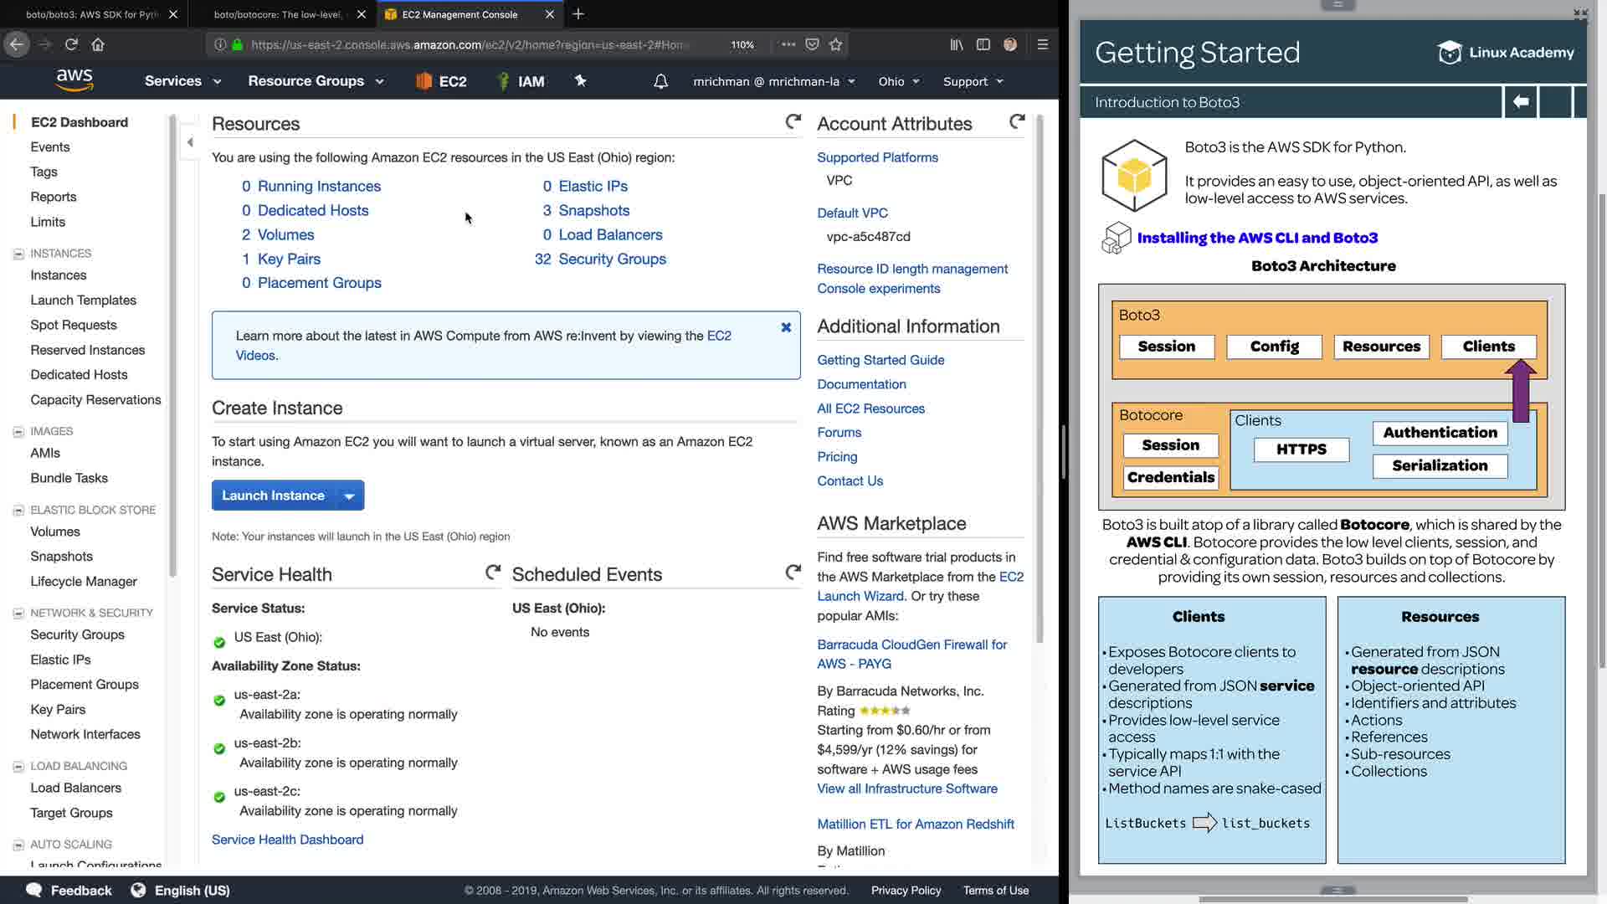
Task: Click the Firefox reload page icon
Action: 71,44
